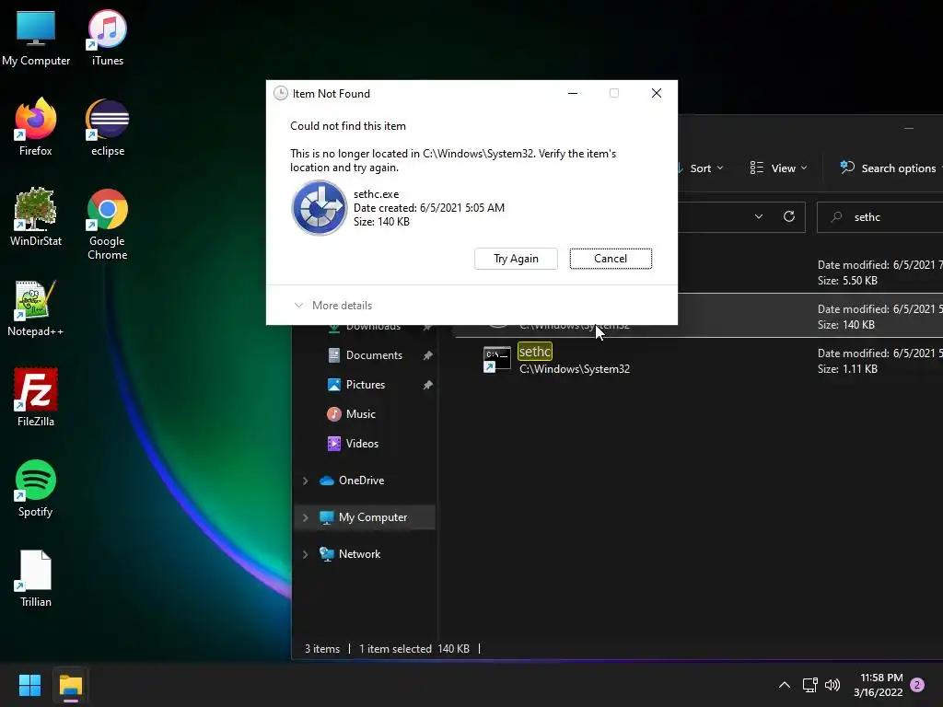Click the pin icon next to Pictures
943x707 pixels.
pyautogui.click(x=427, y=385)
